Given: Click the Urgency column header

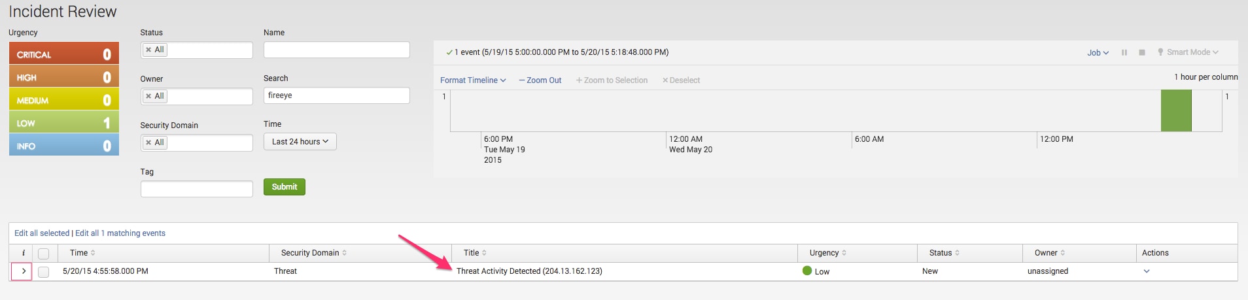Looking at the screenshot, I should click(858, 253).
